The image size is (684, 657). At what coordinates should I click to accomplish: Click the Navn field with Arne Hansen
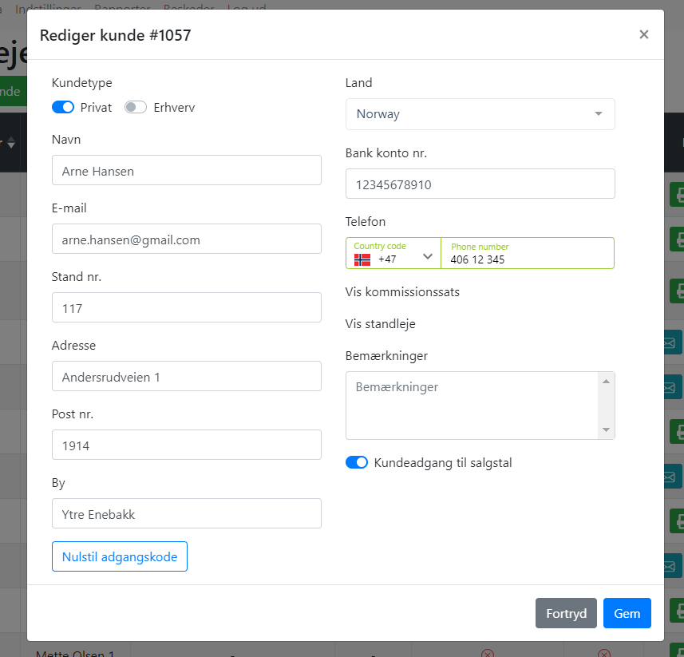coord(186,170)
